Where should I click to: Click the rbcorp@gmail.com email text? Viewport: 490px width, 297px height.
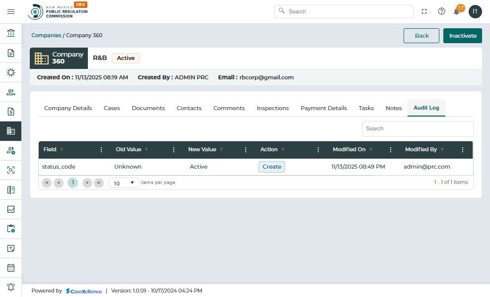pos(267,77)
